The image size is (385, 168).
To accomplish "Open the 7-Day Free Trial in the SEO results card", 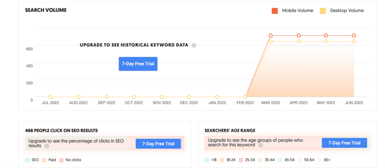I will [158, 144].
